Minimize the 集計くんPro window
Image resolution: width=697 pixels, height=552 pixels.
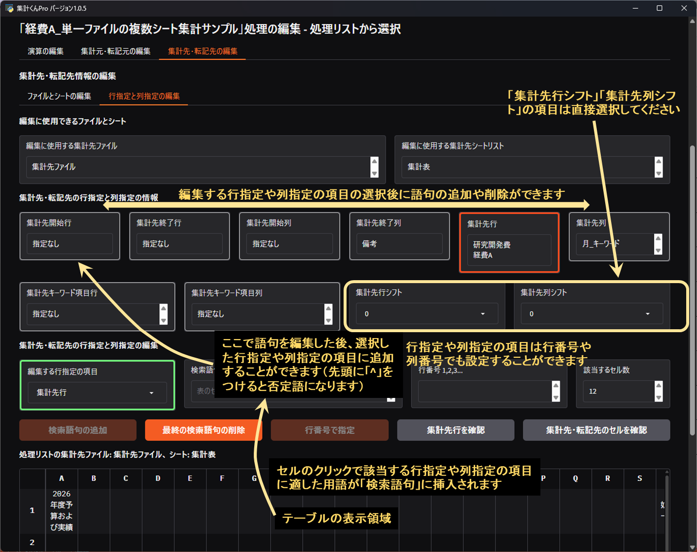(635, 8)
